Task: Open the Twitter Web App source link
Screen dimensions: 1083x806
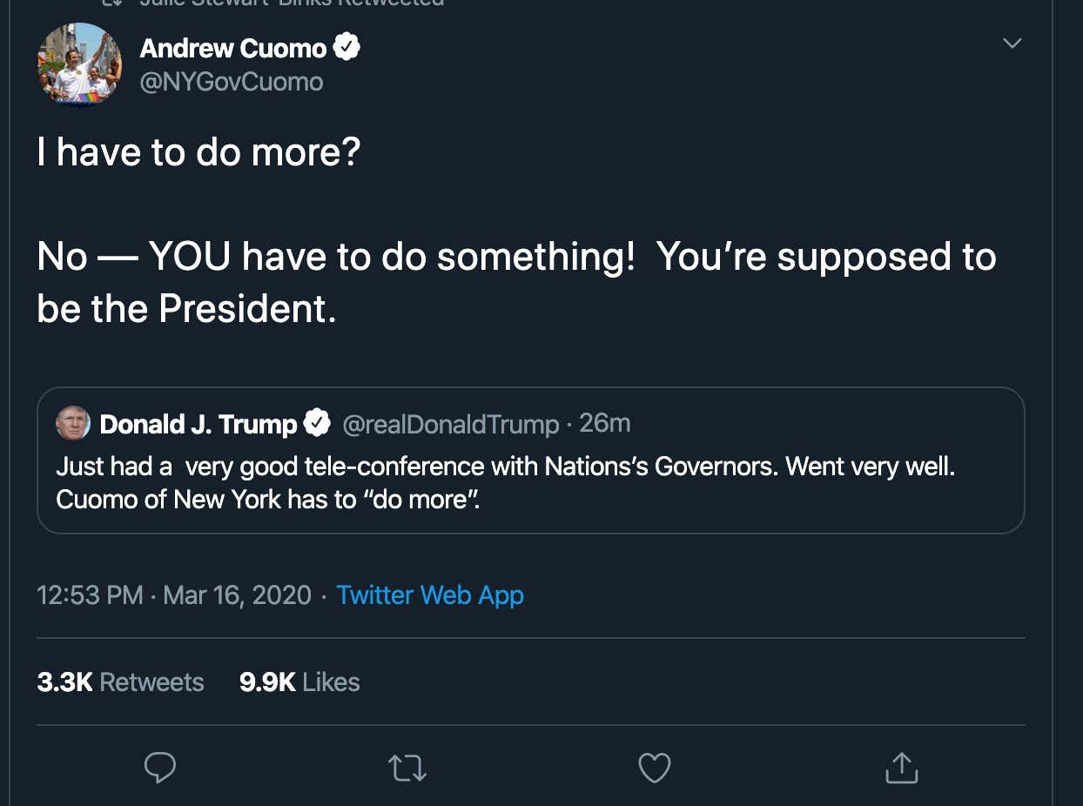Action: (430, 595)
